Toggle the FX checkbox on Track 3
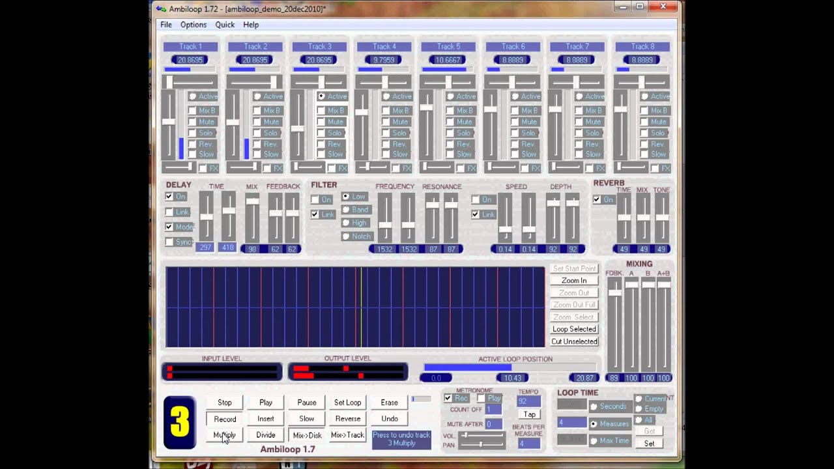This screenshot has width=834, height=469. (332, 168)
